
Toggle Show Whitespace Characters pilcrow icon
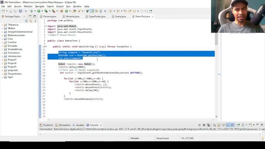click(x=105, y=11)
